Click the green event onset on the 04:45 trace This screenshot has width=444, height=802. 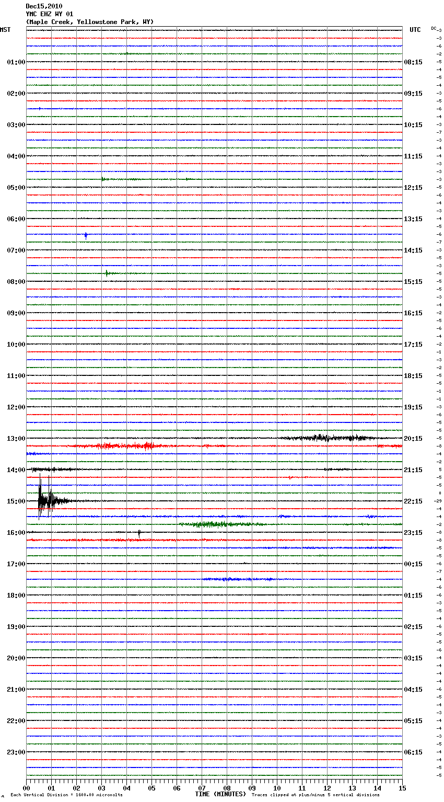103,179
